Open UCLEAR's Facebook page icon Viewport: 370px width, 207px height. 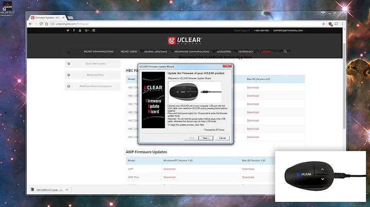tap(74, 30)
